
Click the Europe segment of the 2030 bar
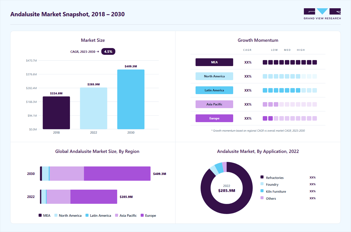[117, 174]
